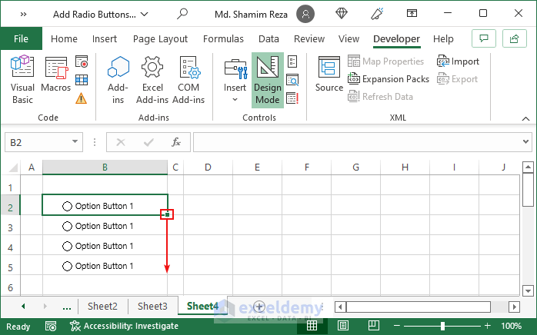Click Map Properties
The width and height of the screenshot is (537, 335).
385,61
